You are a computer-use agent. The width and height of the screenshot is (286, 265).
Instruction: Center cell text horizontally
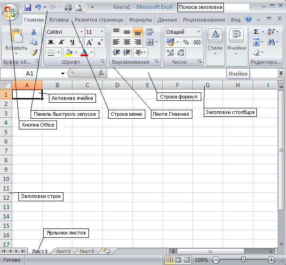127,42
